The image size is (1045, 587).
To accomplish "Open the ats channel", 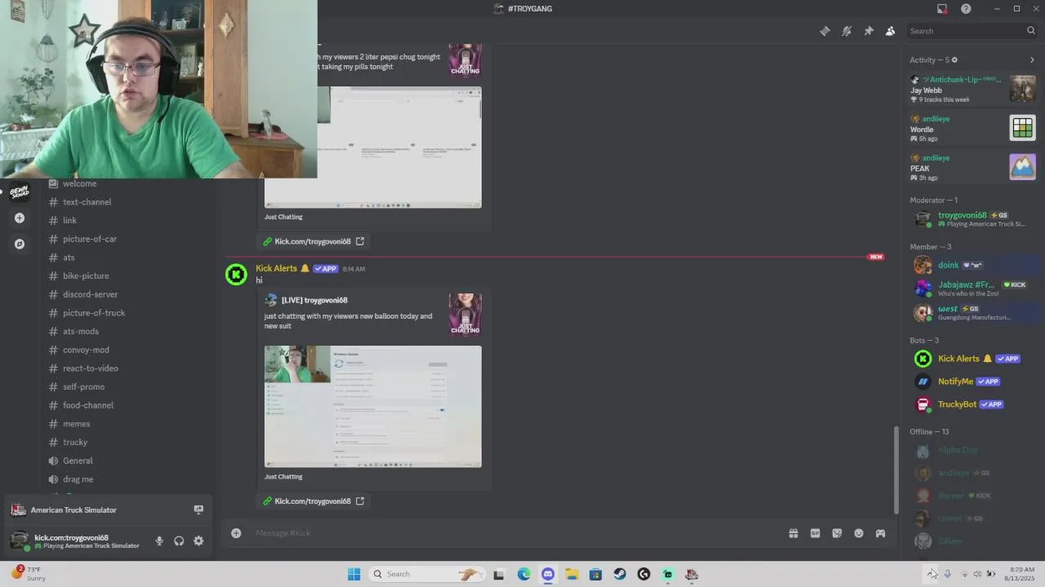I will [x=69, y=258].
